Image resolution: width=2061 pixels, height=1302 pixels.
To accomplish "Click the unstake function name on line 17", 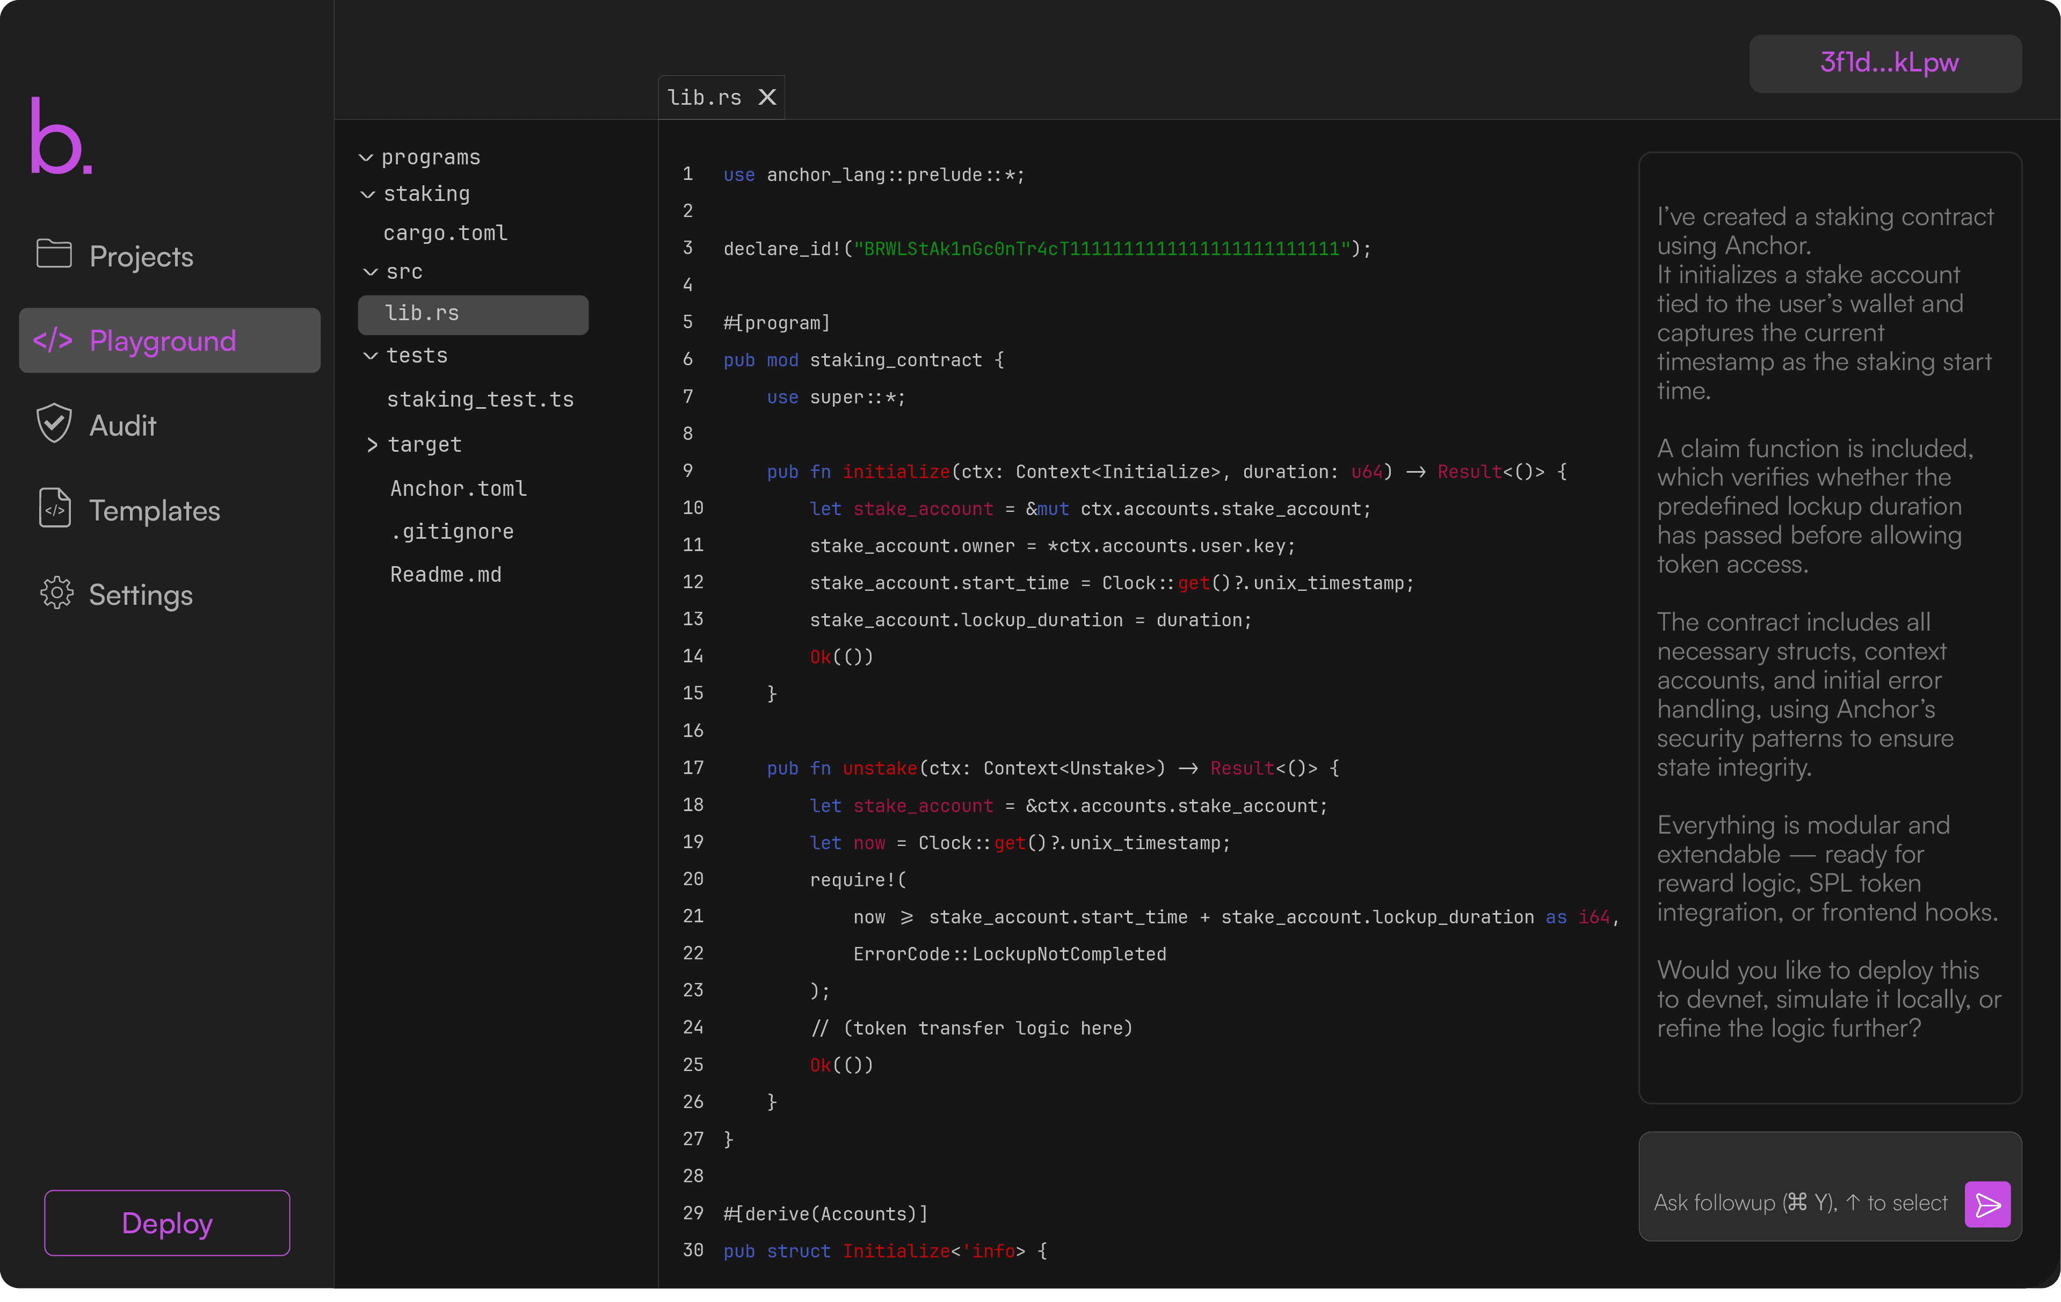I will [880, 768].
